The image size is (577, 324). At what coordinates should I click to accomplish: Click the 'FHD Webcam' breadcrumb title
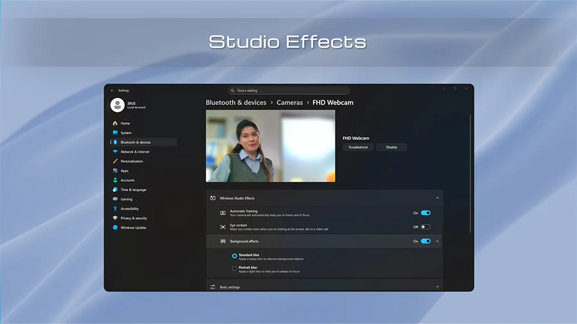pyautogui.click(x=332, y=103)
